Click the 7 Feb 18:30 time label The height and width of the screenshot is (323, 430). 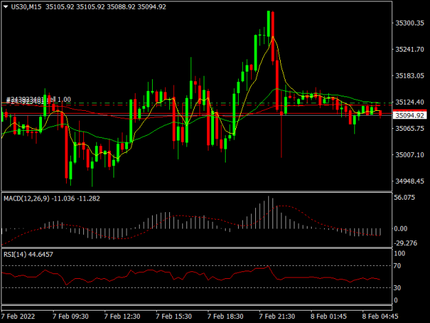point(225,316)
